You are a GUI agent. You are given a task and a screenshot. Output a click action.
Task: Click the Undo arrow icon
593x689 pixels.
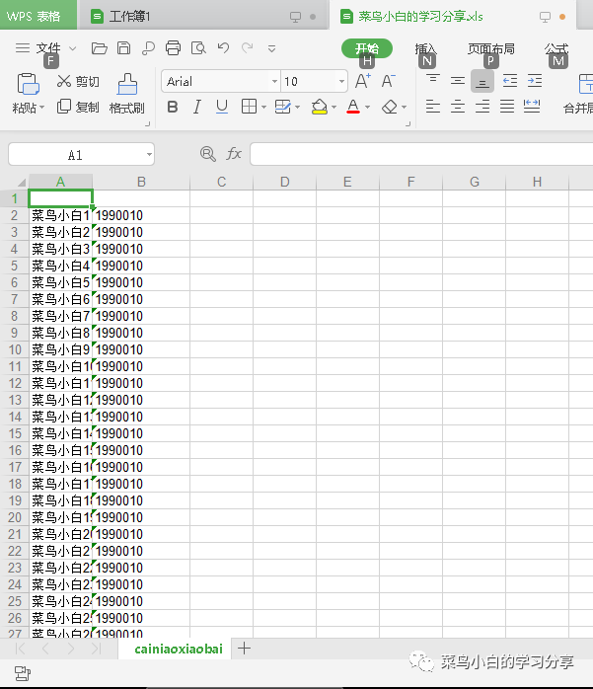tap(223, 47)
